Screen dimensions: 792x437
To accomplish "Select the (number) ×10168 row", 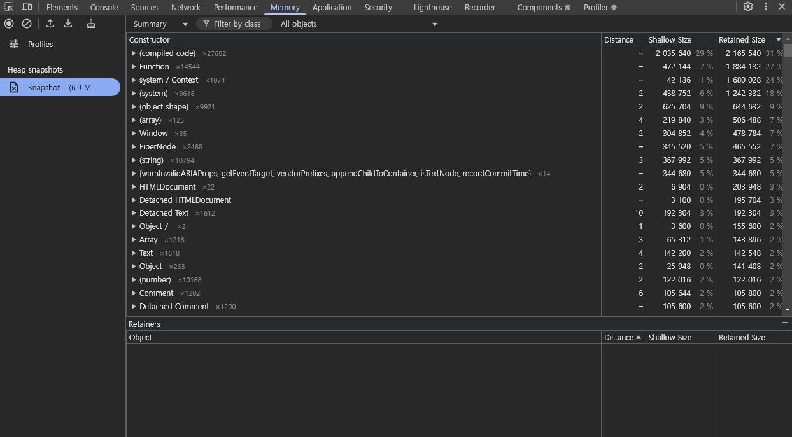I will [455, 280].
